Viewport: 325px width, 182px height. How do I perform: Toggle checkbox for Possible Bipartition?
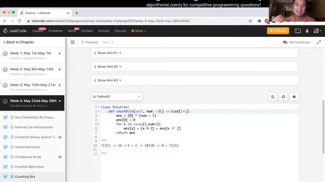pos(6,167)
